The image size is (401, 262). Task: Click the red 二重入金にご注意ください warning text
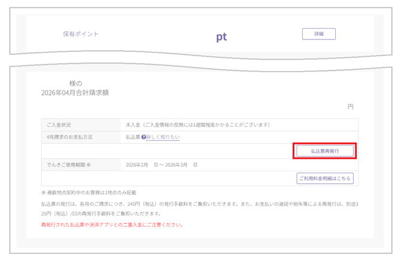[112, 225]
